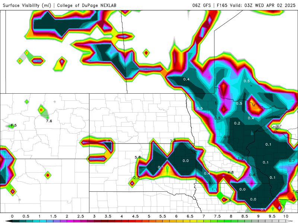Click the 4.8 visibility value on map

point(231,172)
